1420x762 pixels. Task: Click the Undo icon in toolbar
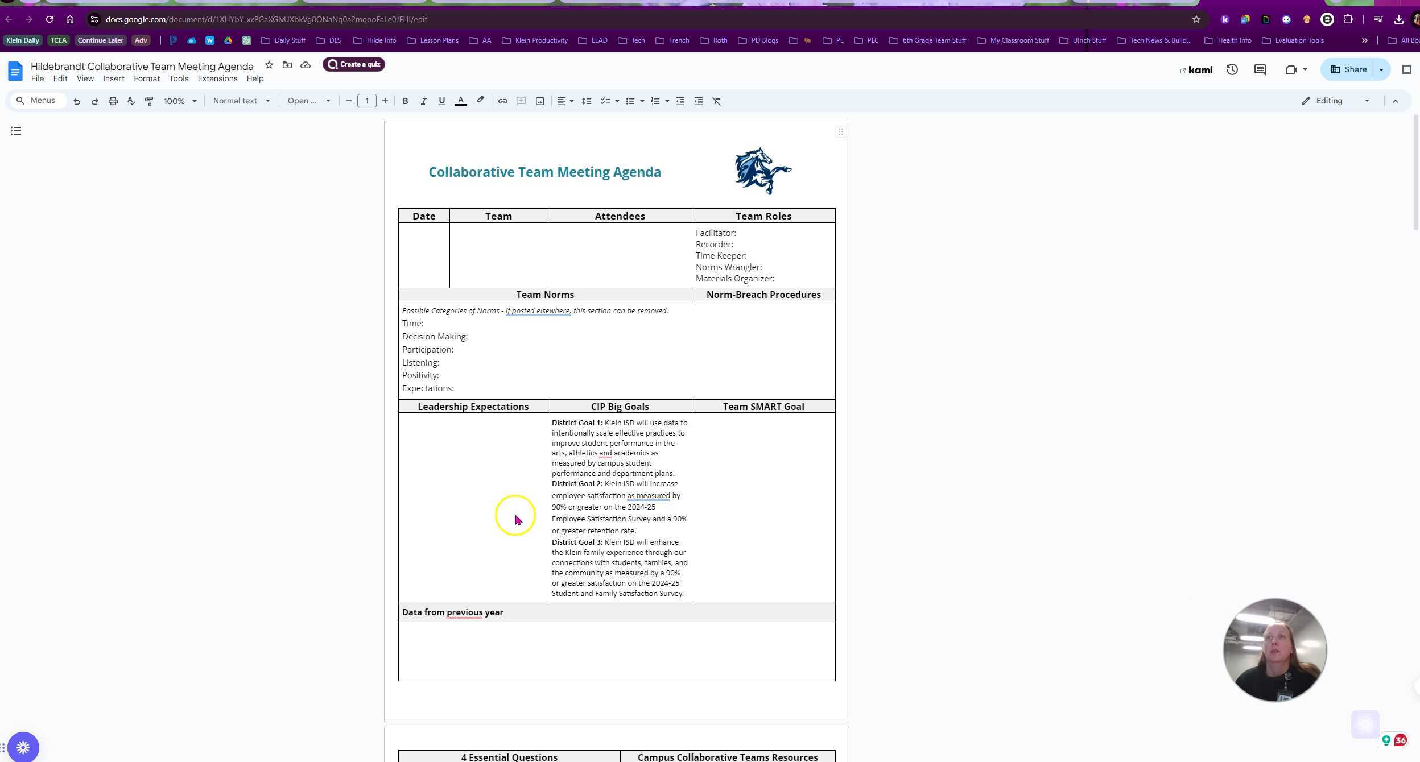[x=77, y=101]
